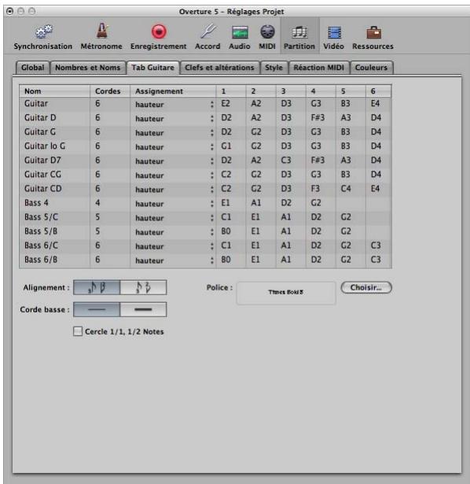The image size is (470, 484).
Task: Open the Métronome settings icon
Action: (101, 37)
